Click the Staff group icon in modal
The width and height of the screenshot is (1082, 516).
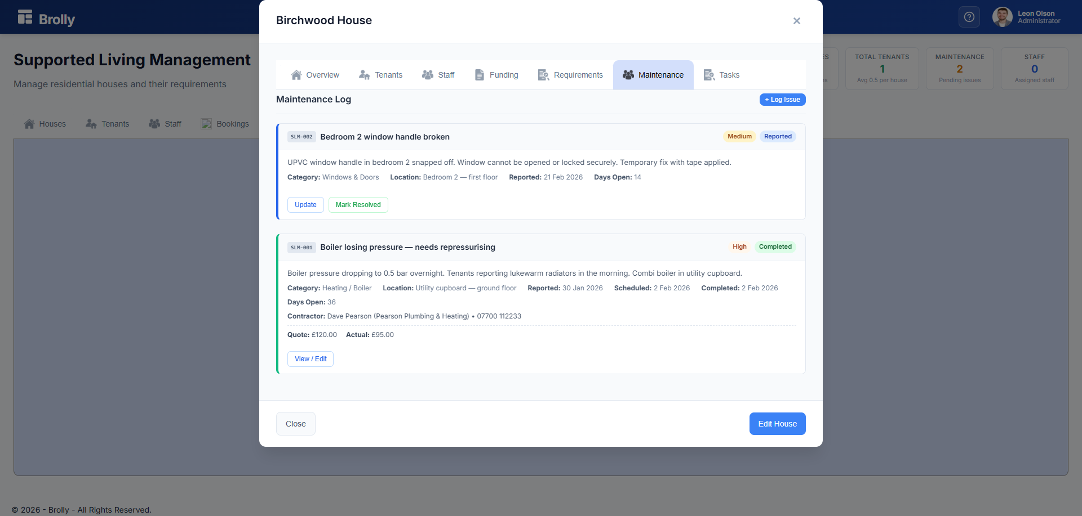(x=428, y=75)
